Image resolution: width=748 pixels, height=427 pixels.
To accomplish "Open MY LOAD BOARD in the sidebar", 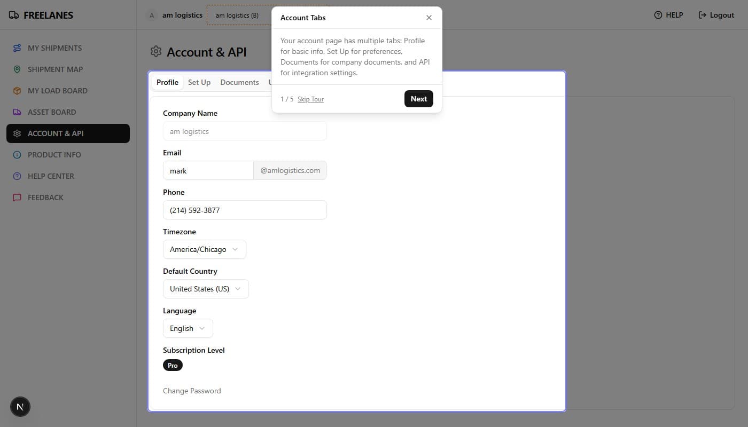I will [68, 91].
